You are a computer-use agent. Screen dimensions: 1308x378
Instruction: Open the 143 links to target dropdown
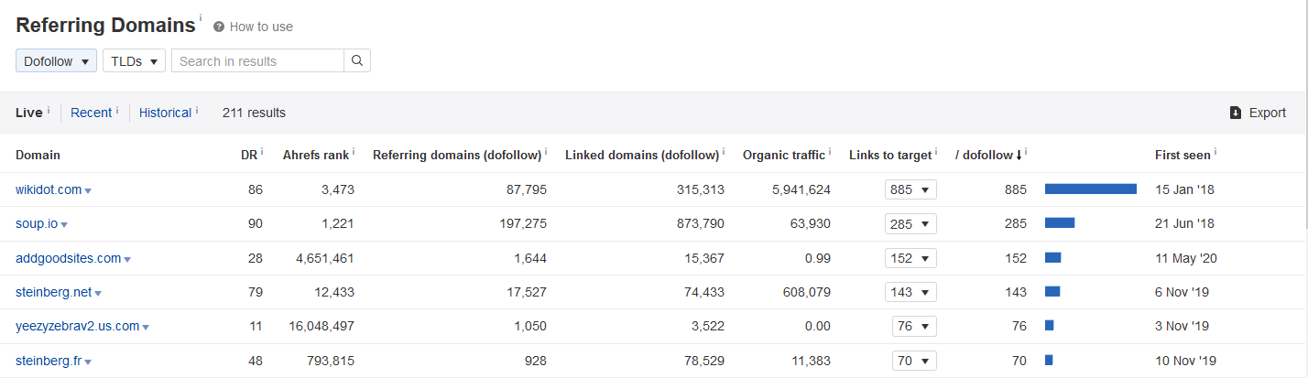[910, 292]
